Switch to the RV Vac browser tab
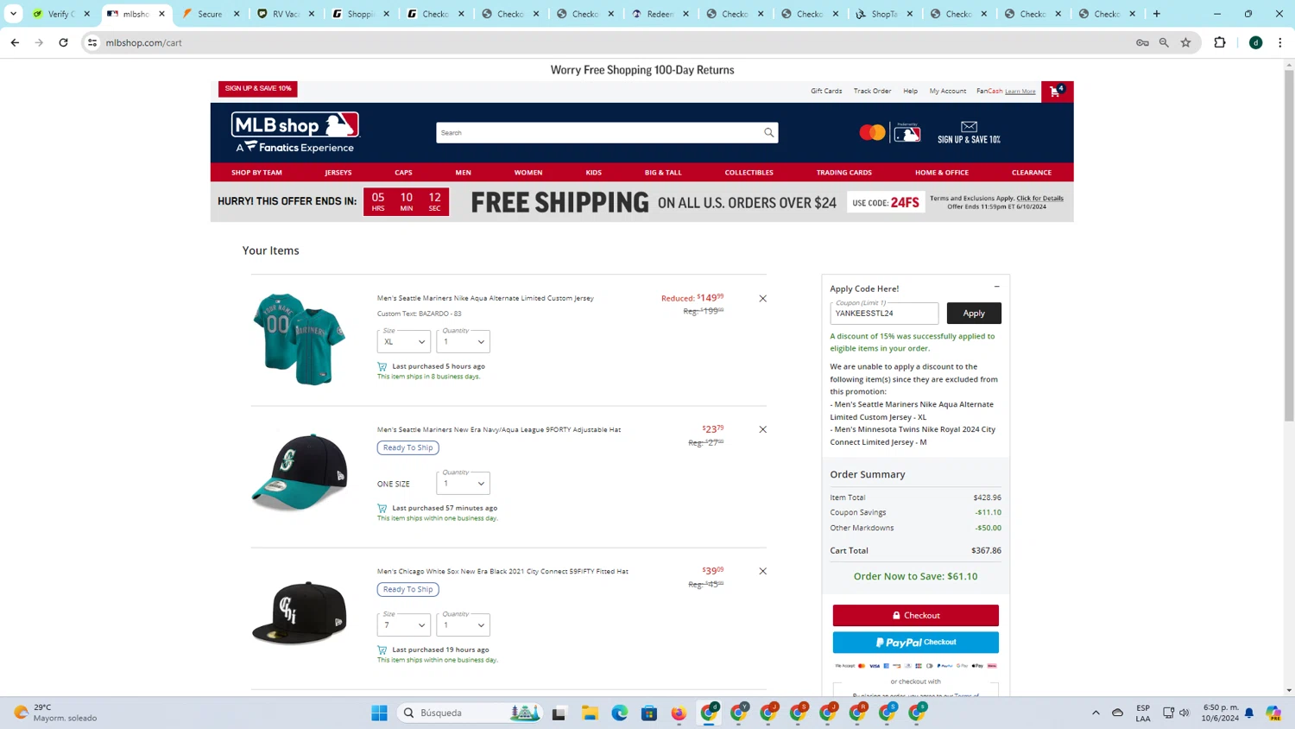The image size is (1295, 729). (x=286, y=14)
